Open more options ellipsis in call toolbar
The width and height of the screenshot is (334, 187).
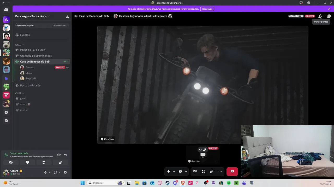220,171
